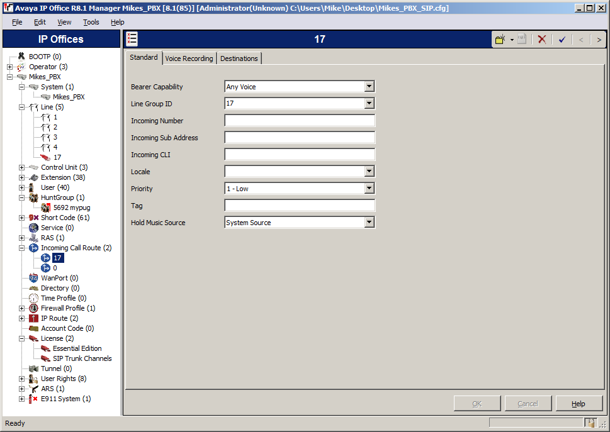Click the Directory icon in tree
This screenshot has width=610, height=432.
tap(33, 288)
